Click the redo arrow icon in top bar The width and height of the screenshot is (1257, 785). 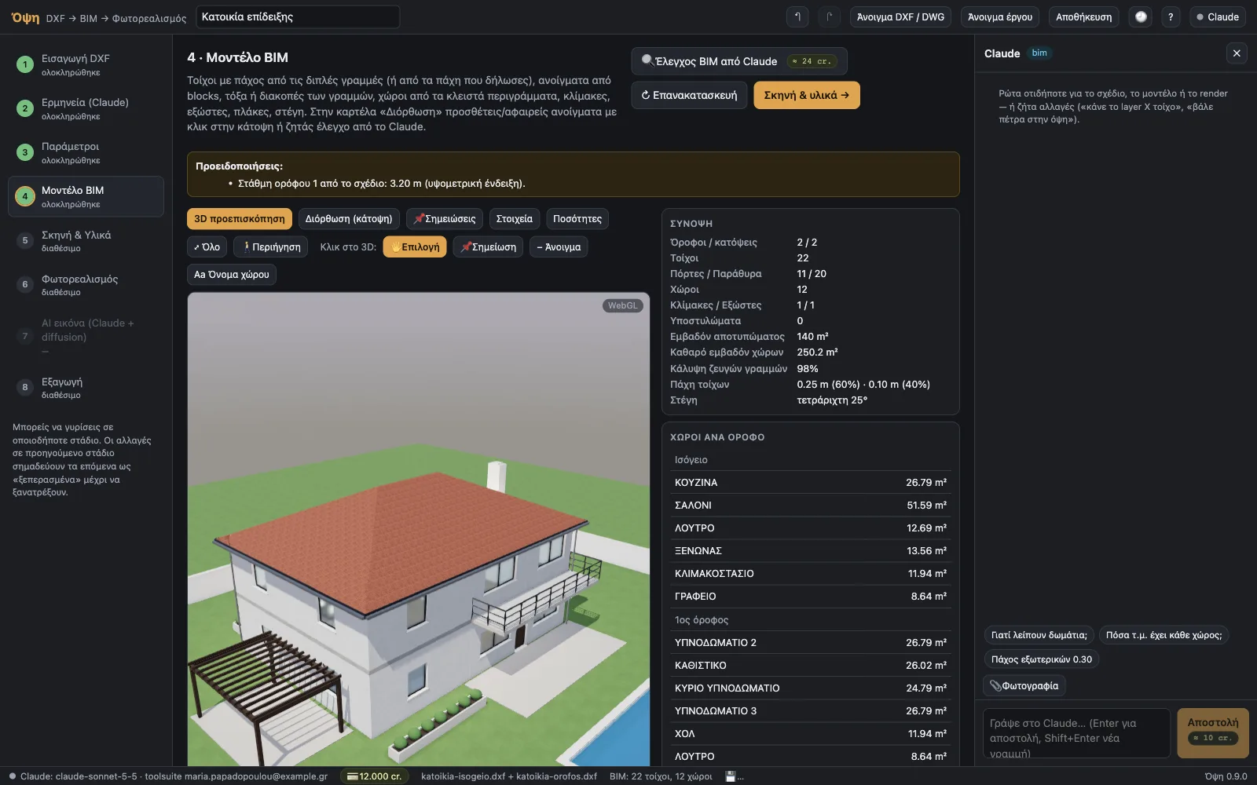click(829, 16)
